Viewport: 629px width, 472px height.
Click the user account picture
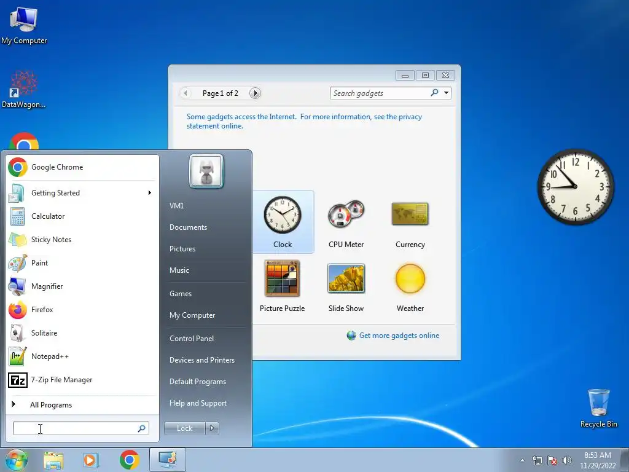point(206,171)
